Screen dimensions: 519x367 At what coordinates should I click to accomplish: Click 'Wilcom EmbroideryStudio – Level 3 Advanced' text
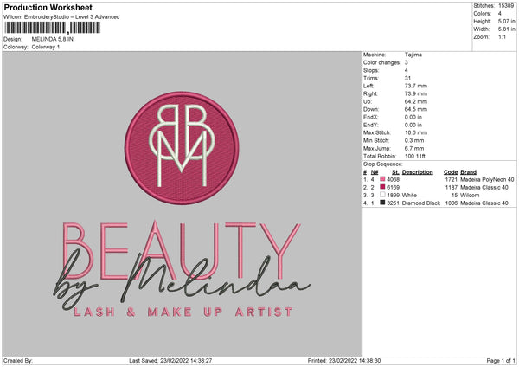coord(61,17)
